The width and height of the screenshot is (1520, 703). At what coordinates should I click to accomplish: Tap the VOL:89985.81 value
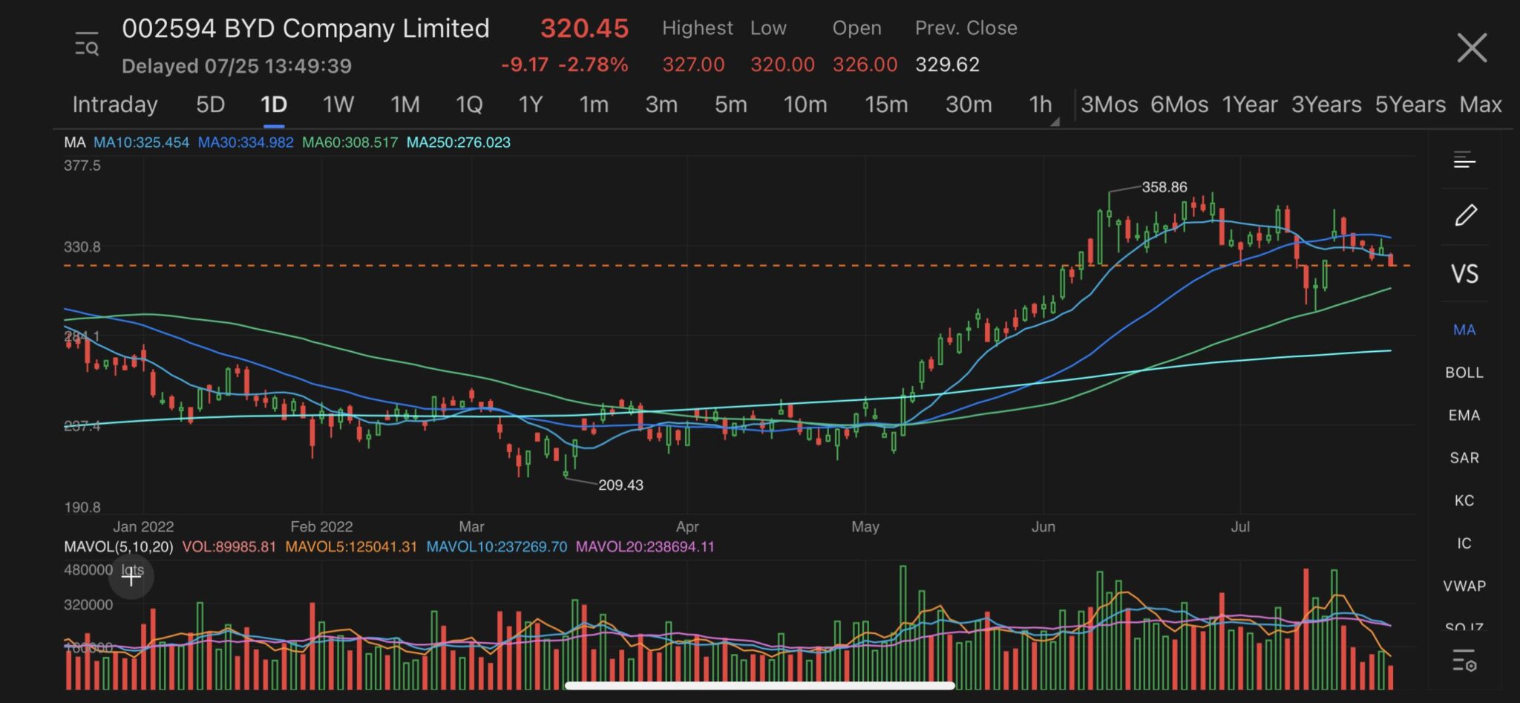tap(229, 547)
